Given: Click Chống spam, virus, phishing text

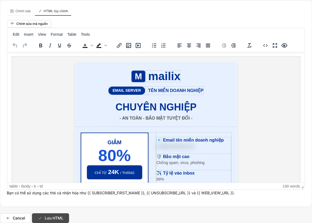Looking at the screenshot, I should tap(180, 163).
